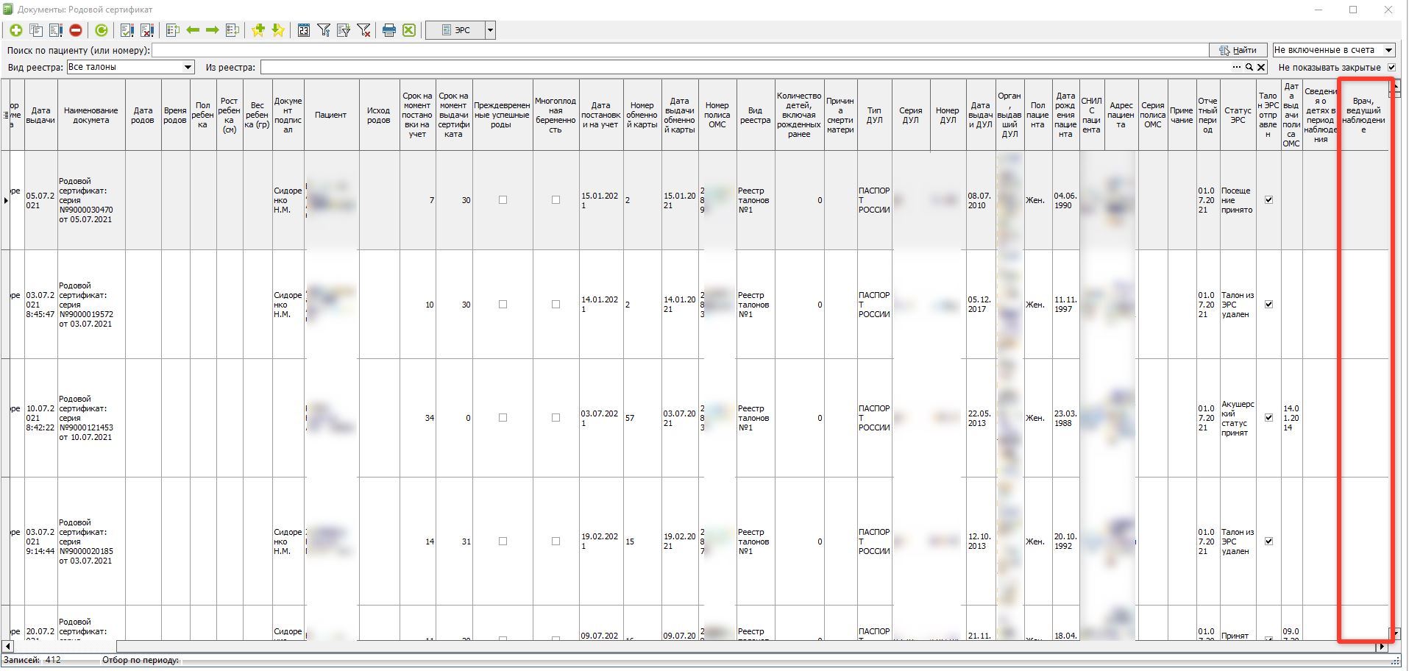This screenshot has height=671, width=1409.
Task: Add to favorites star with plus
Action: pos(258,30)
